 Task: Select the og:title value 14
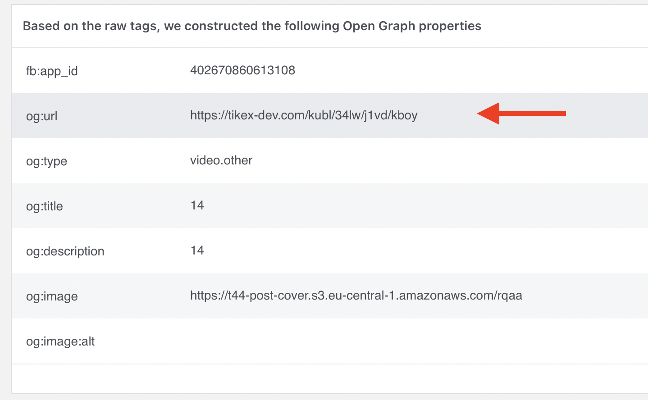coord(197,205)
